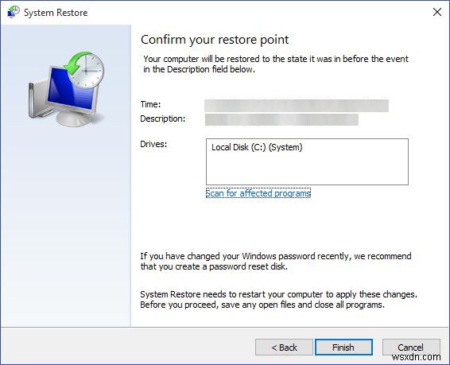Confirm the restore with Finish
Image resolution: width=450 pixels, height=365 pixels.
343,348
